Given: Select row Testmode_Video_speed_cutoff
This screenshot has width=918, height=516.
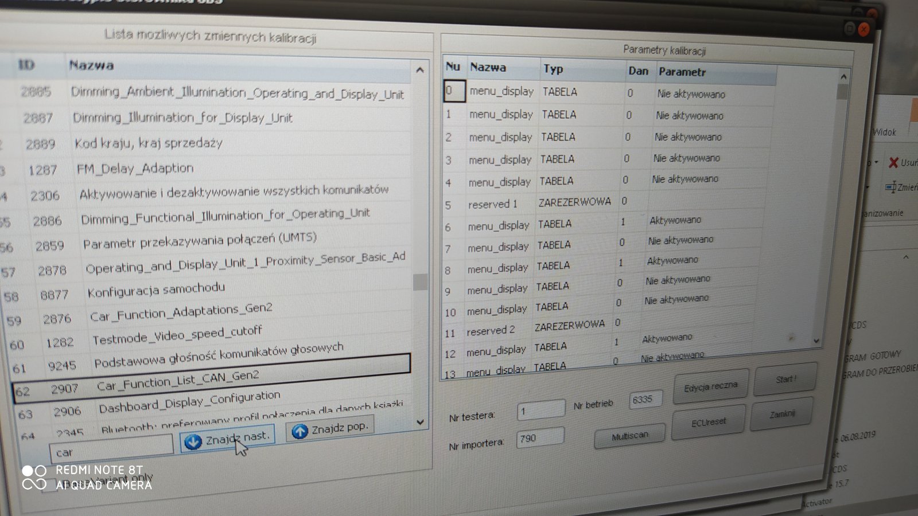Looking at the screenshot, I should point(177,335).
